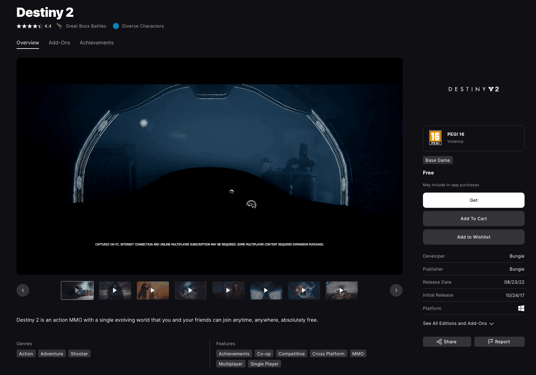Image resolution: width=536 pixels, height=375 pixels.
Task: Open the Achievements tab
Action: coord(97,43)
